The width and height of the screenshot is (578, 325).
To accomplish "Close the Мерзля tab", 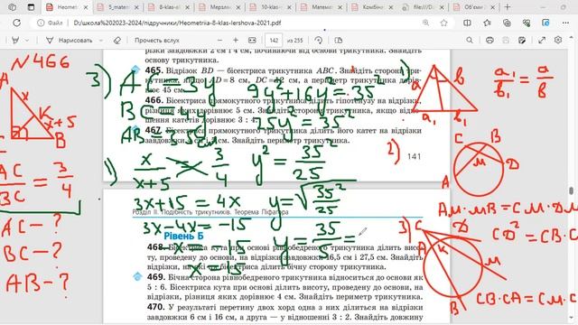I will [238, 7].
